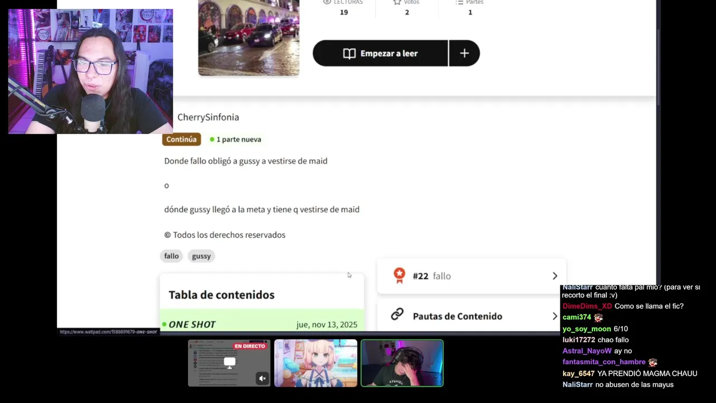716x403 pixels.
Task: Select the anime avatar participant thumbnail
Action: pyautogui.click(x=315, y=363)
